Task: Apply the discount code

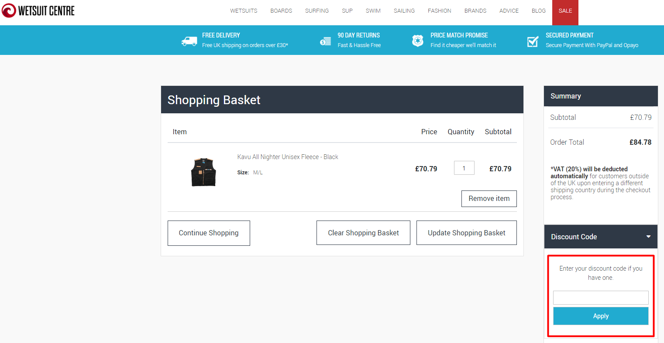Action: point(600,316)
